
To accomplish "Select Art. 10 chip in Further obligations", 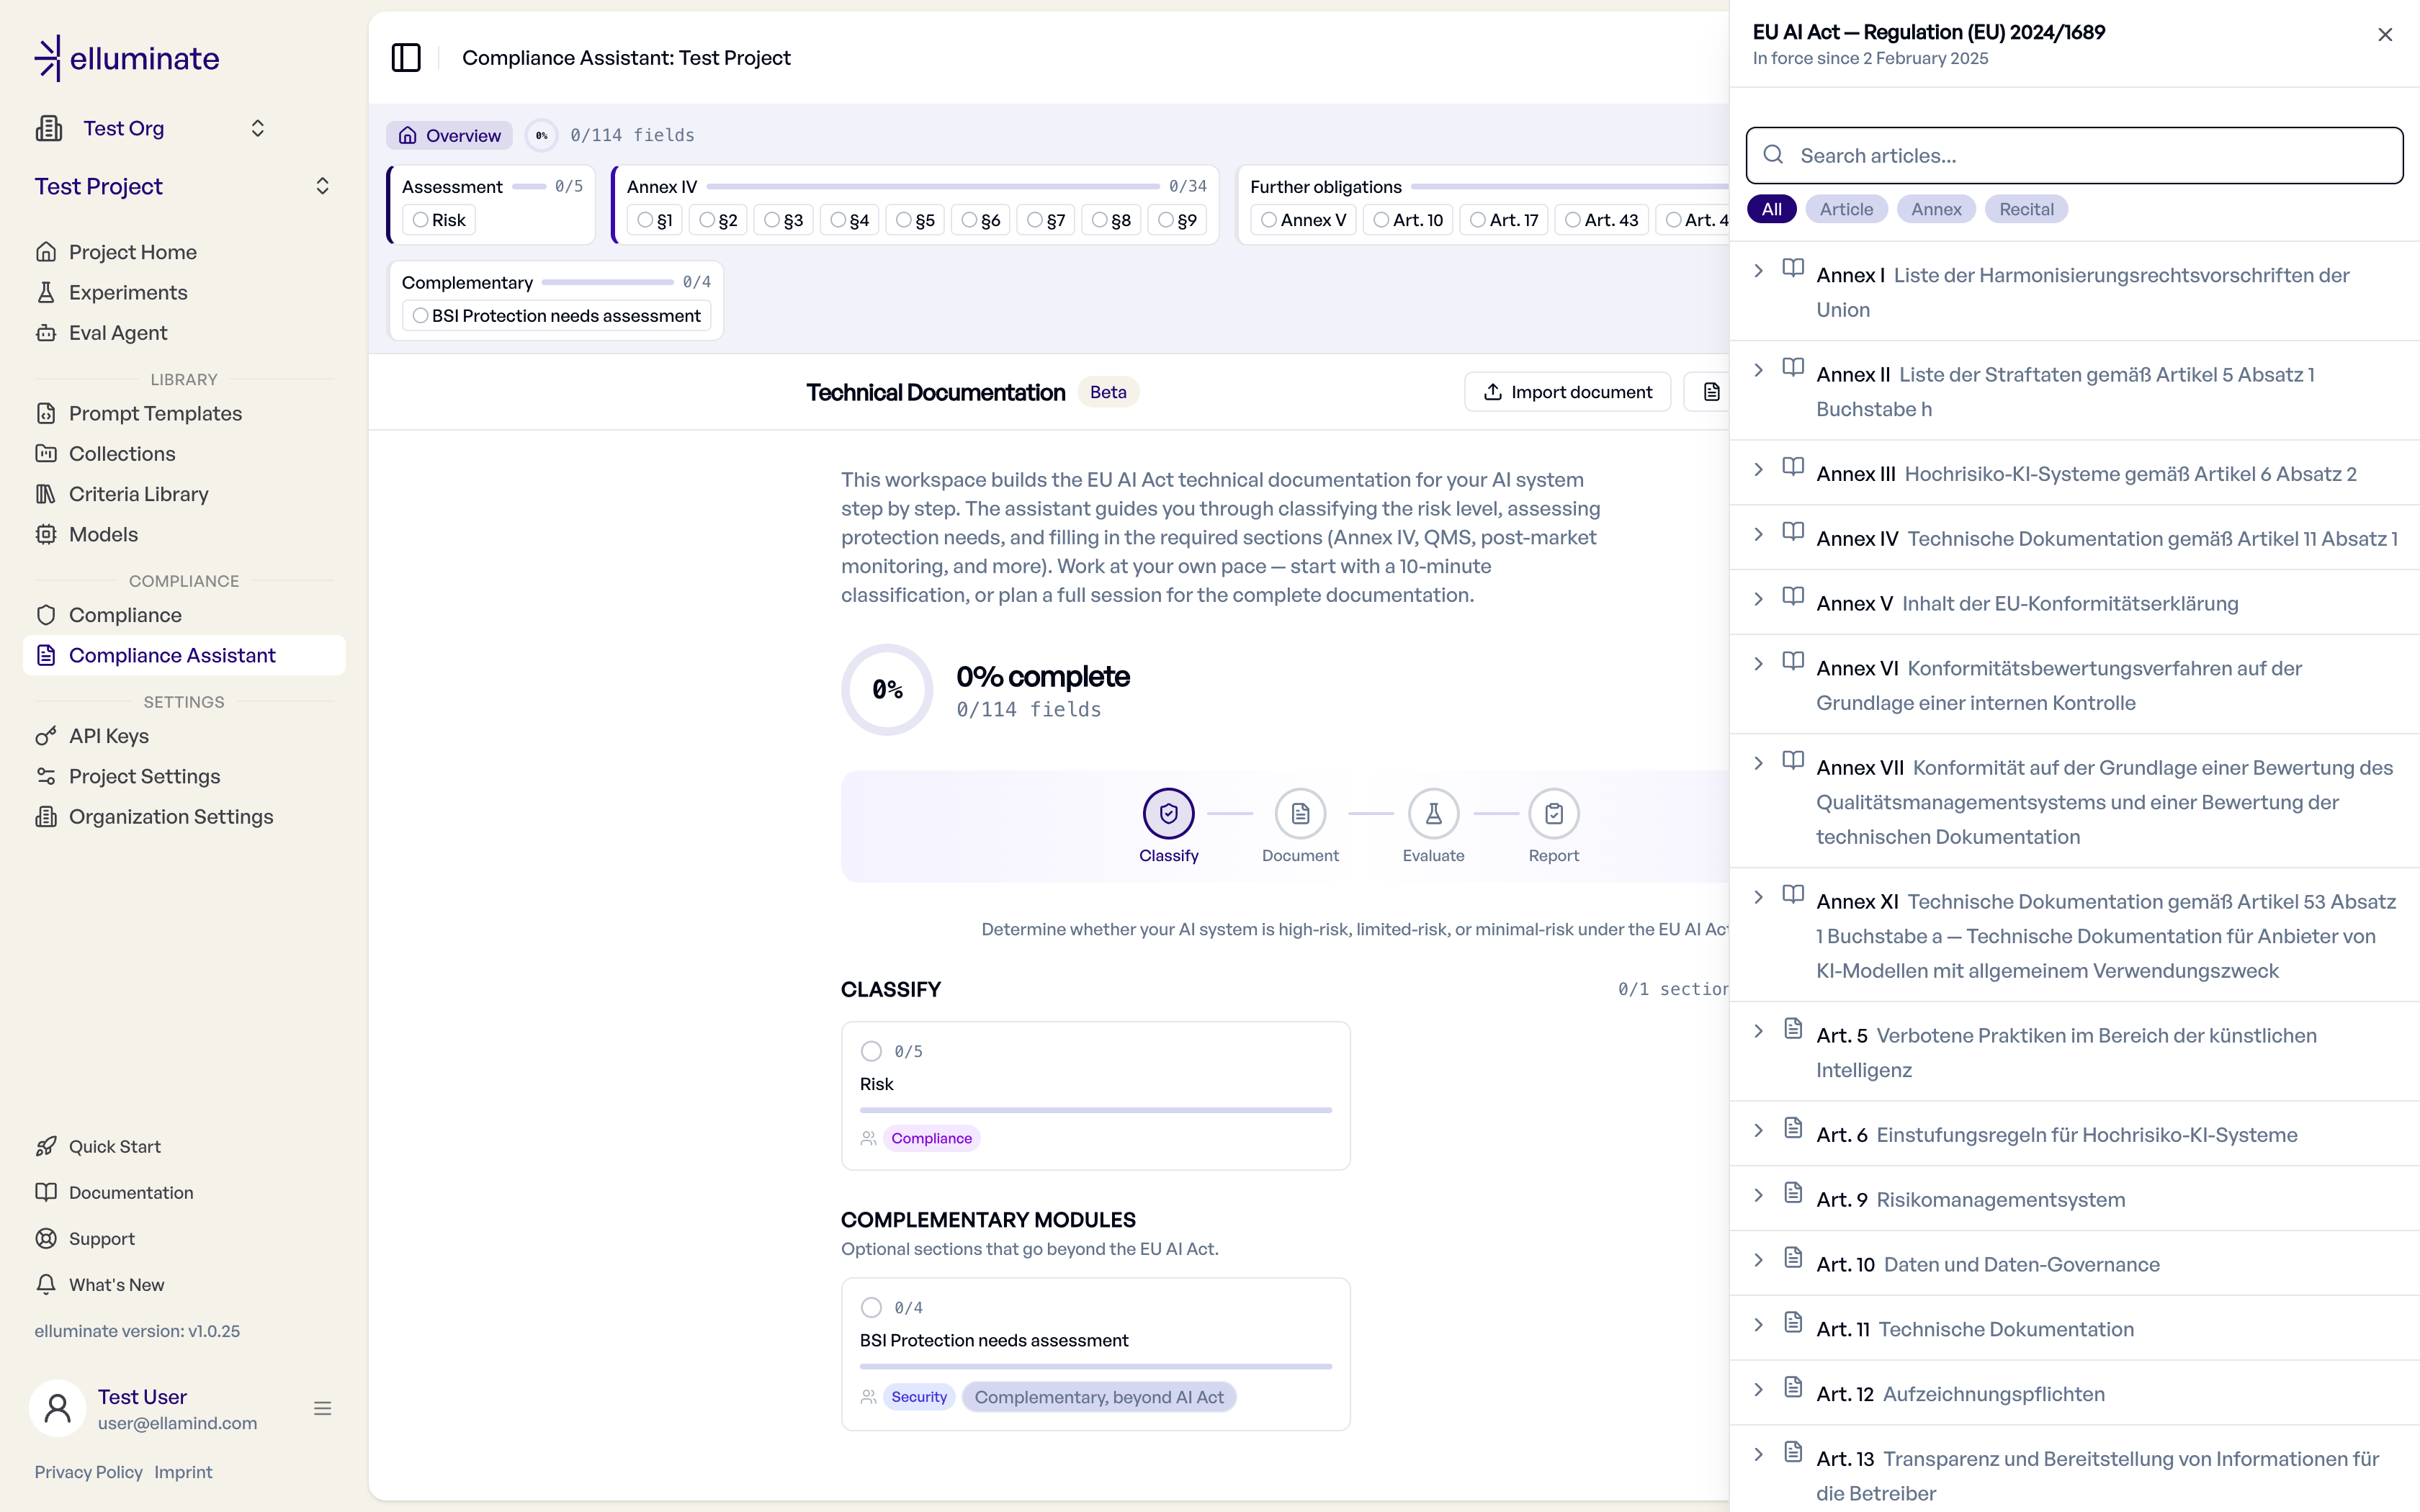I will click(1409, 220).
